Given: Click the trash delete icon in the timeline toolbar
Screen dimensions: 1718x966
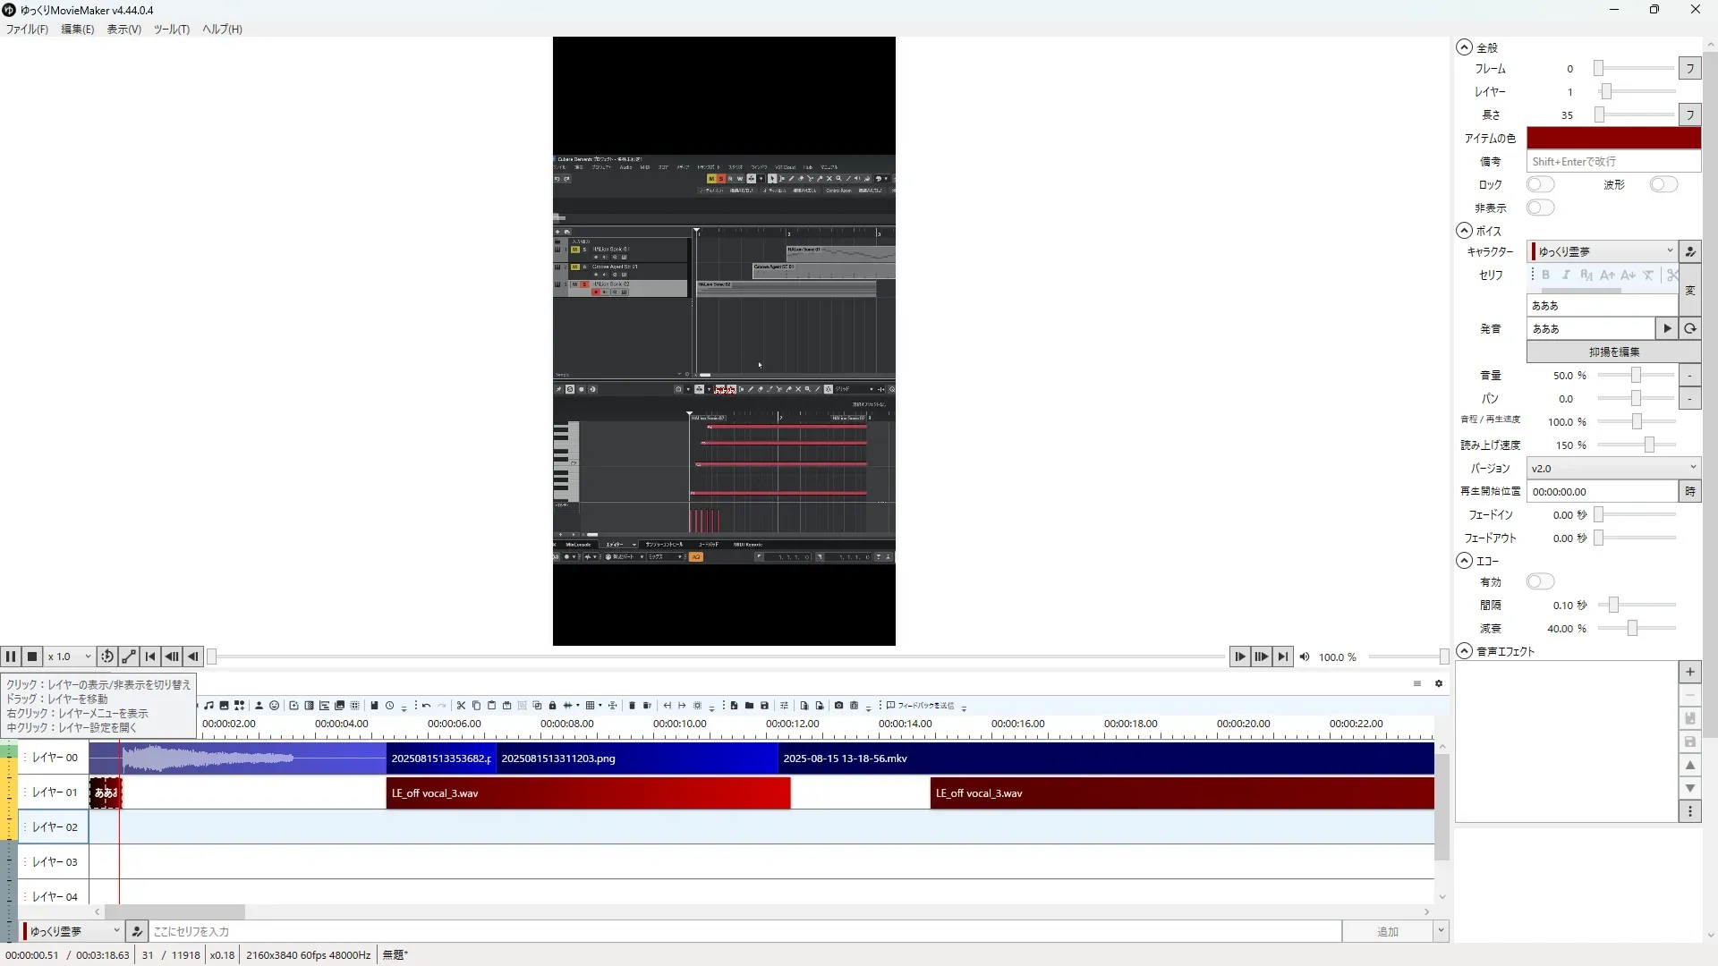Looking at the screenshot, I should 632,706.
